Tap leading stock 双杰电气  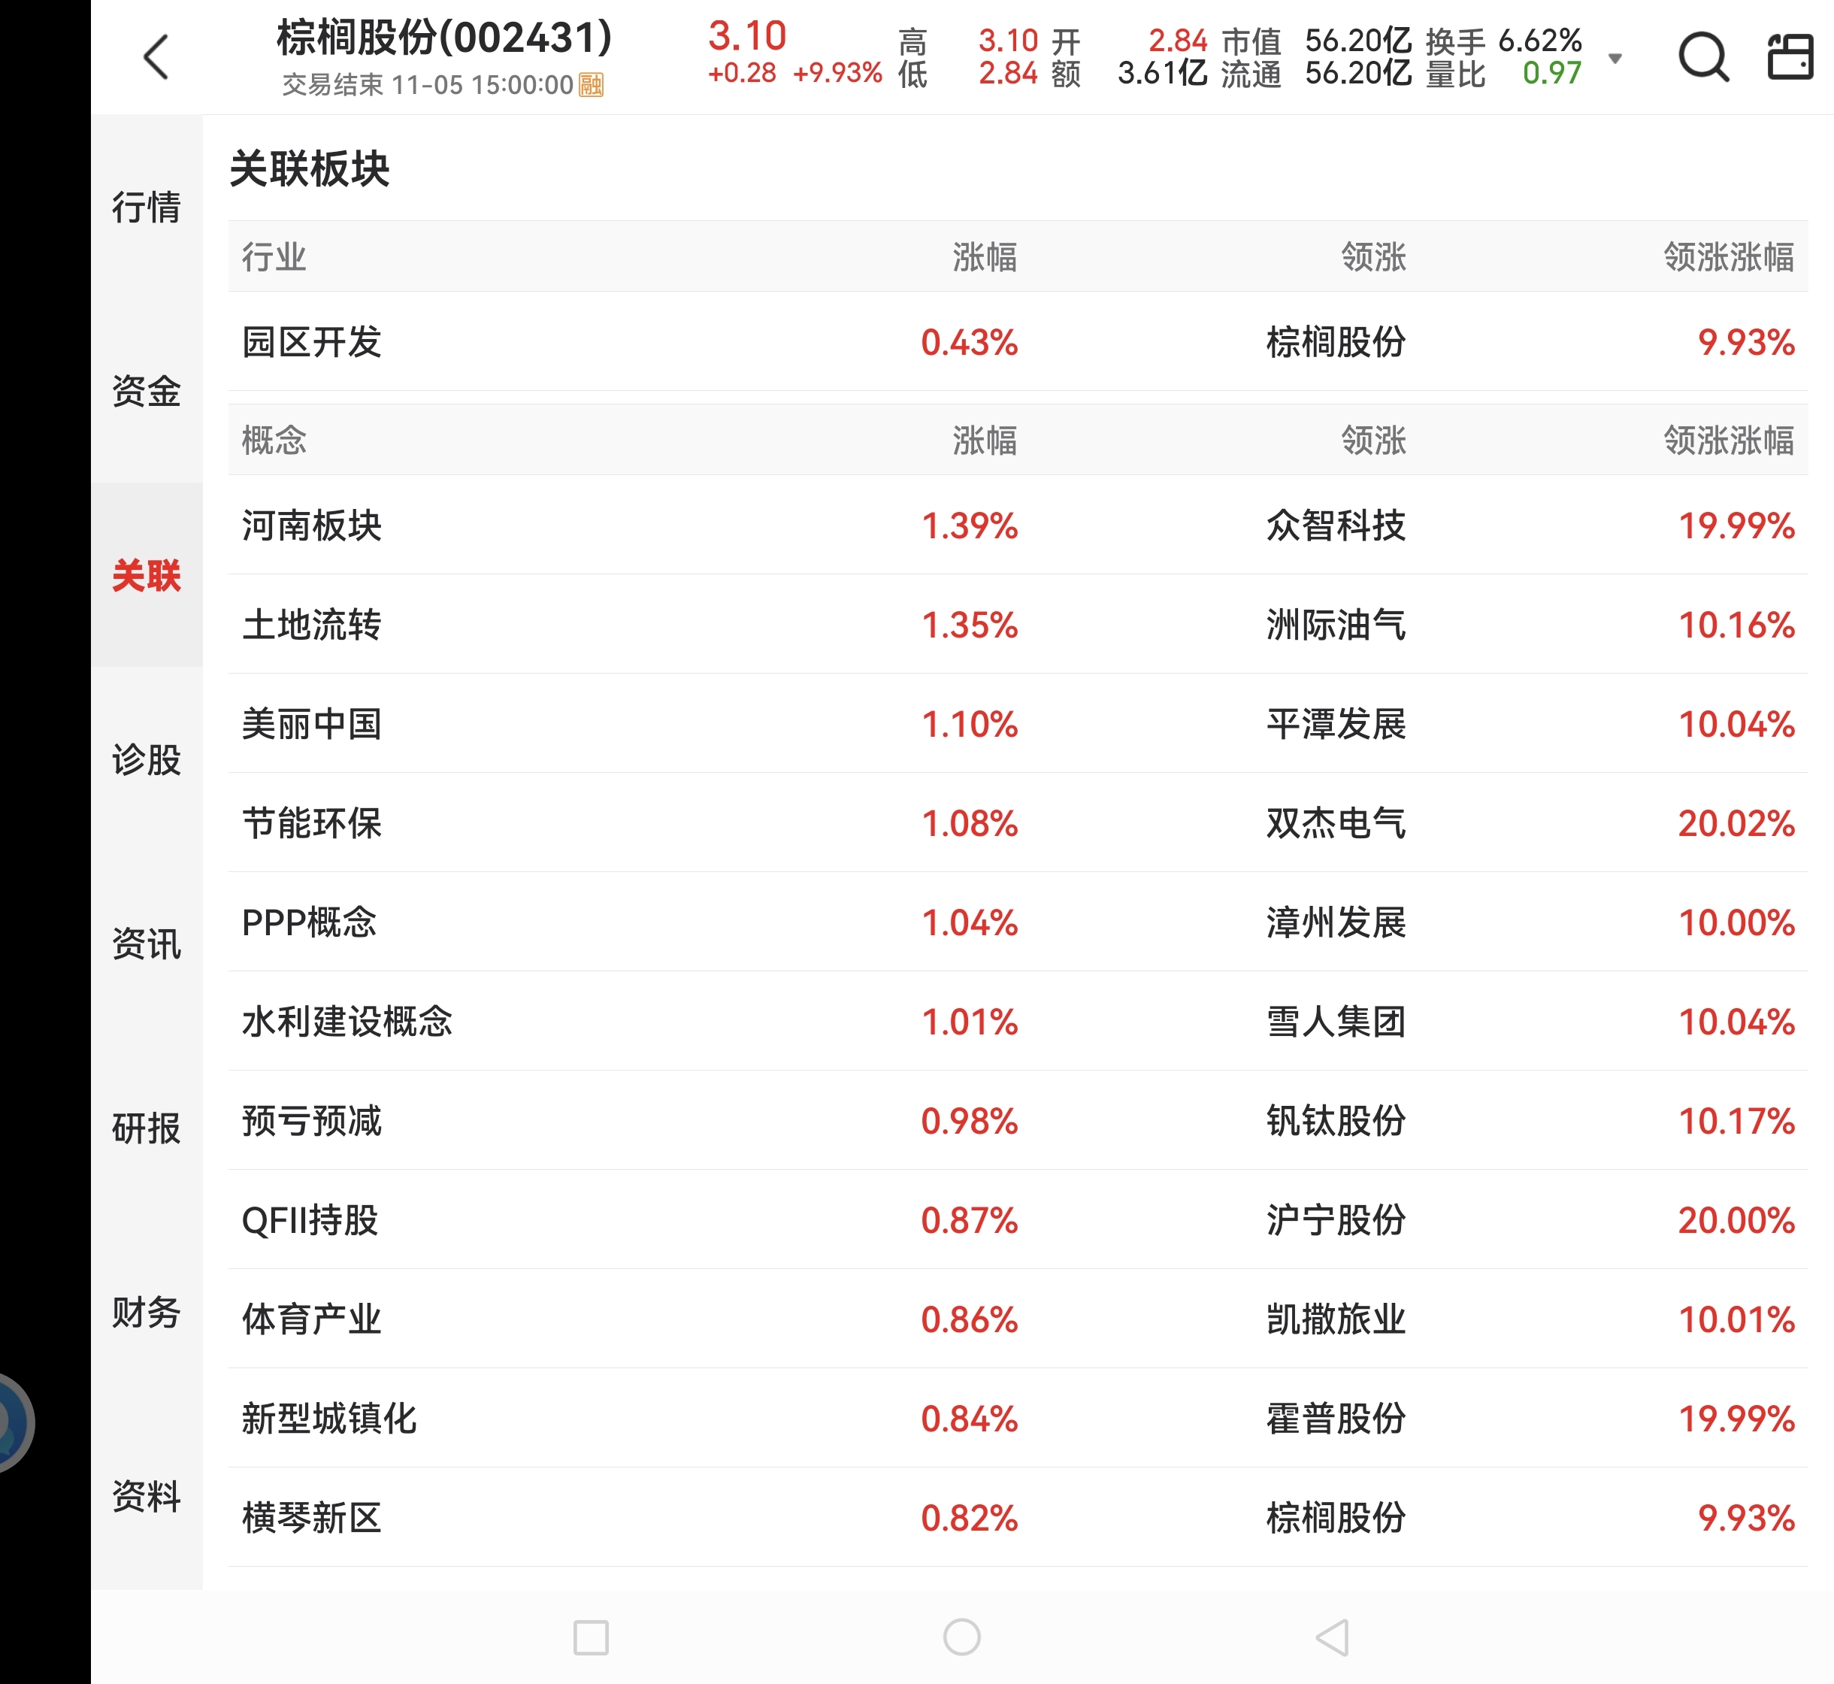1336,823
